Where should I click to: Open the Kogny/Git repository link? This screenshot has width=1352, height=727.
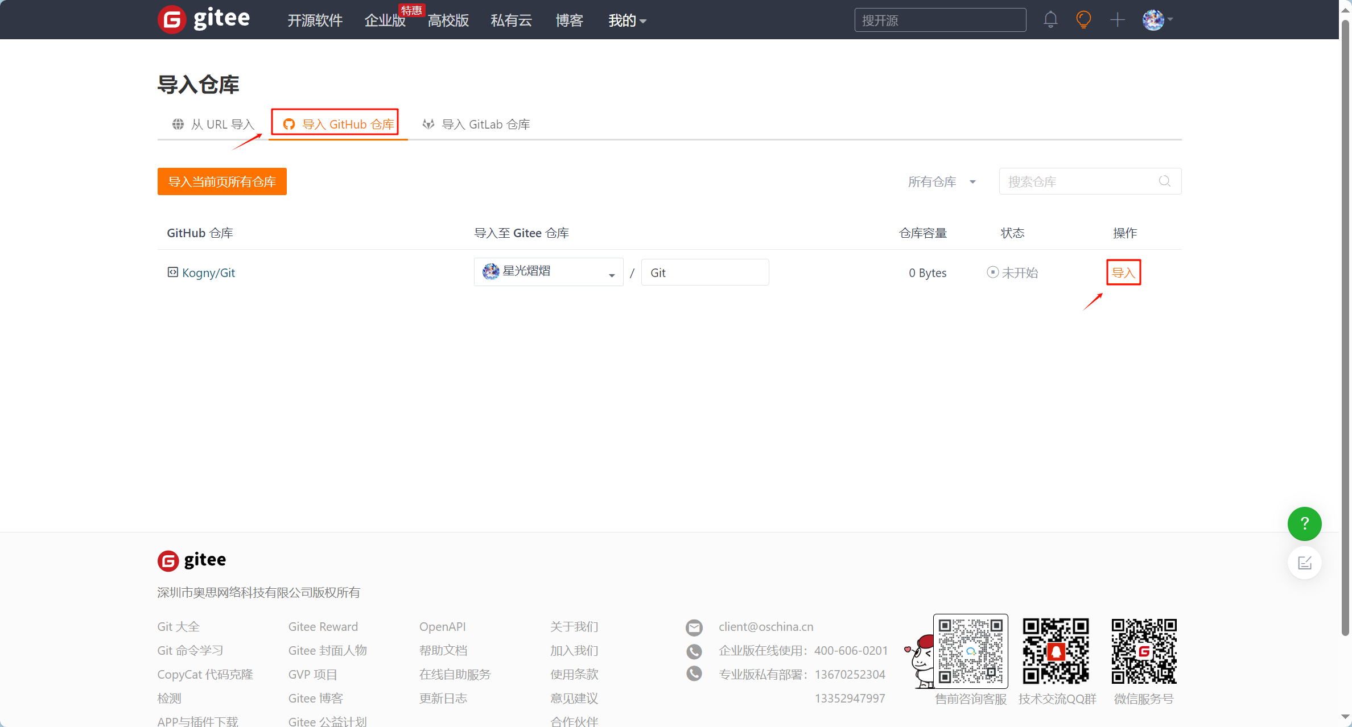point(208,272)
